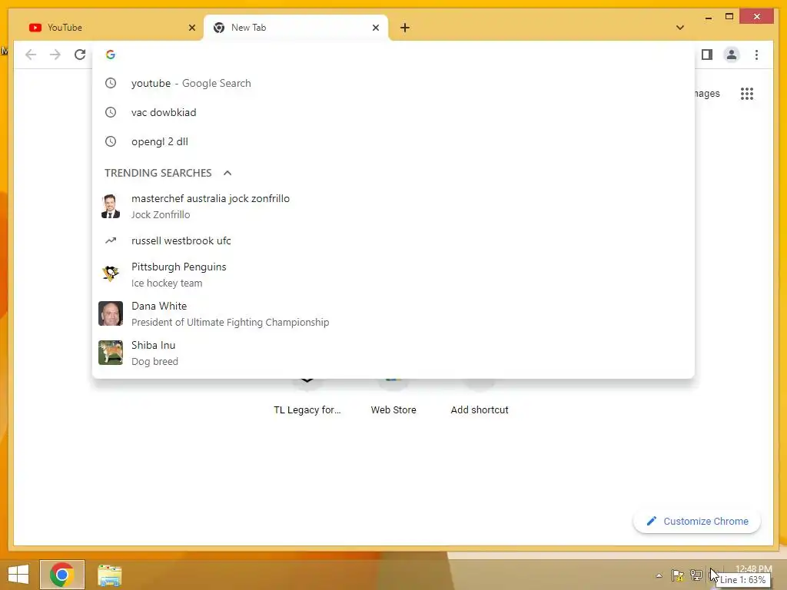This screenshot has height=590, width=787.
Task: Click the Dana White thumbnail photo
Action: click(x=111, y=313)
